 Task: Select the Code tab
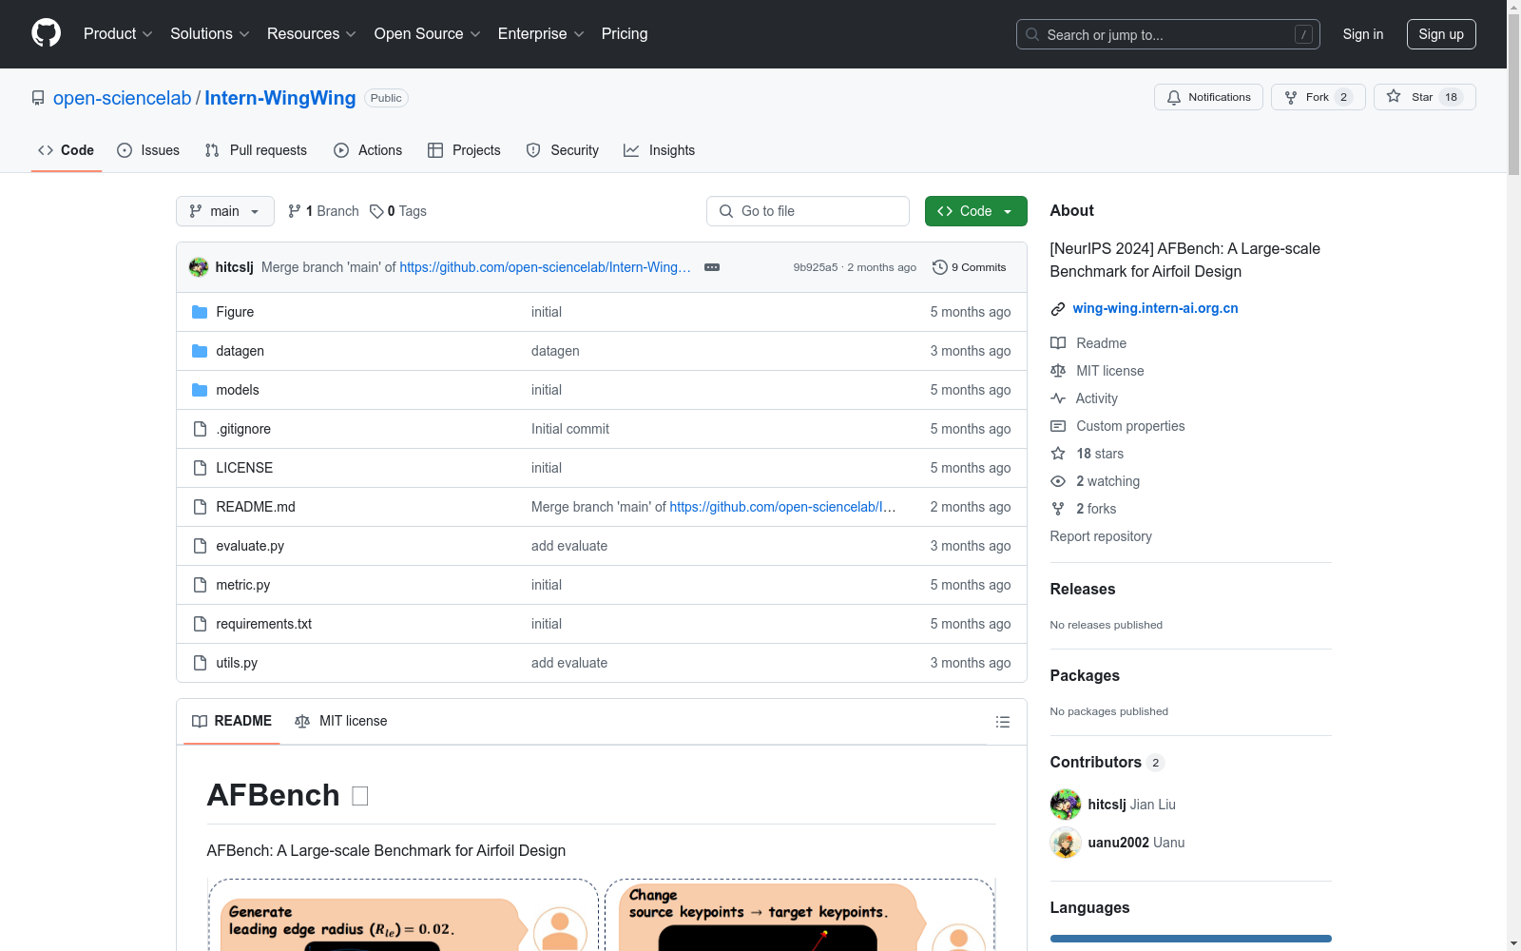[x=67, y=150]
